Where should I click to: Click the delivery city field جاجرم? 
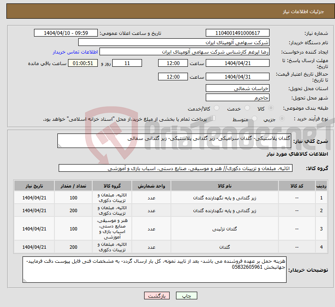tap(237, 98)
